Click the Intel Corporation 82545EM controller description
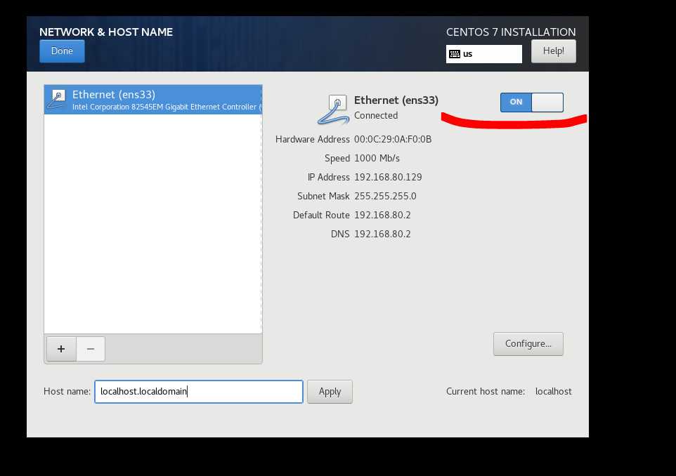This screenshot has height=476, width=676. pos(167,107)
